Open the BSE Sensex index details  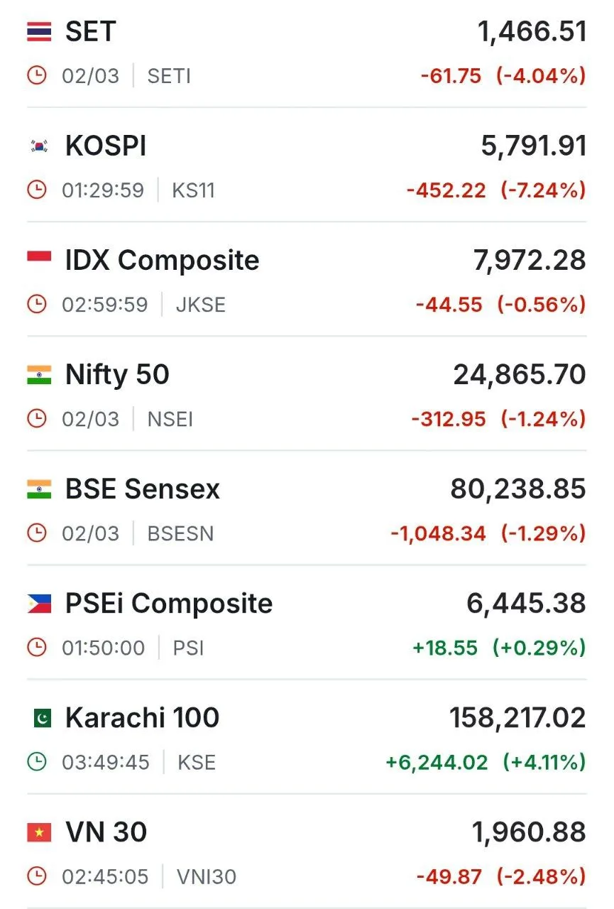[x=142, y=489]
